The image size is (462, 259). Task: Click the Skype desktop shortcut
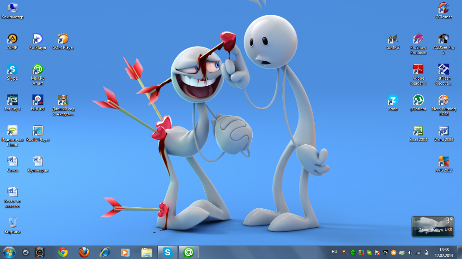12,72
